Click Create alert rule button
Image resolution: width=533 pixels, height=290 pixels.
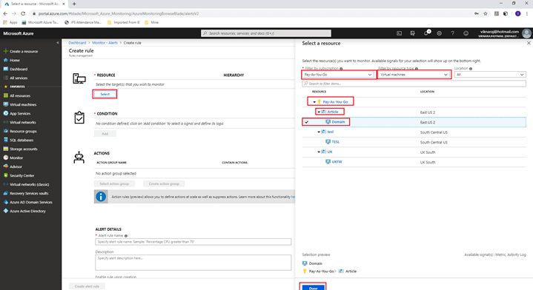(x=87, y=286)
